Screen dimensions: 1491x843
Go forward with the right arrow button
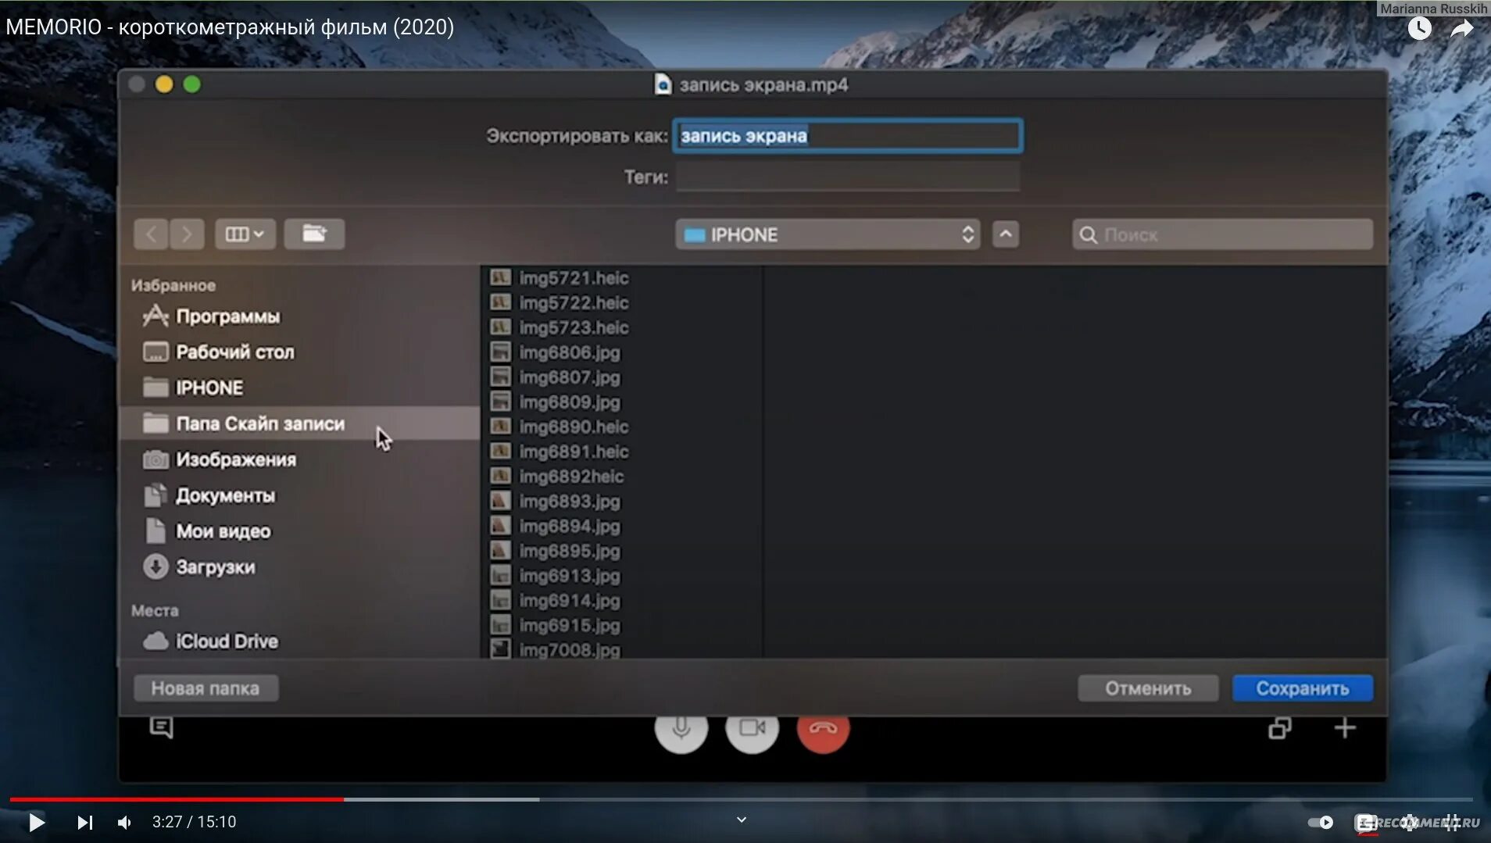pyautogui.click(x=187, y=234)
